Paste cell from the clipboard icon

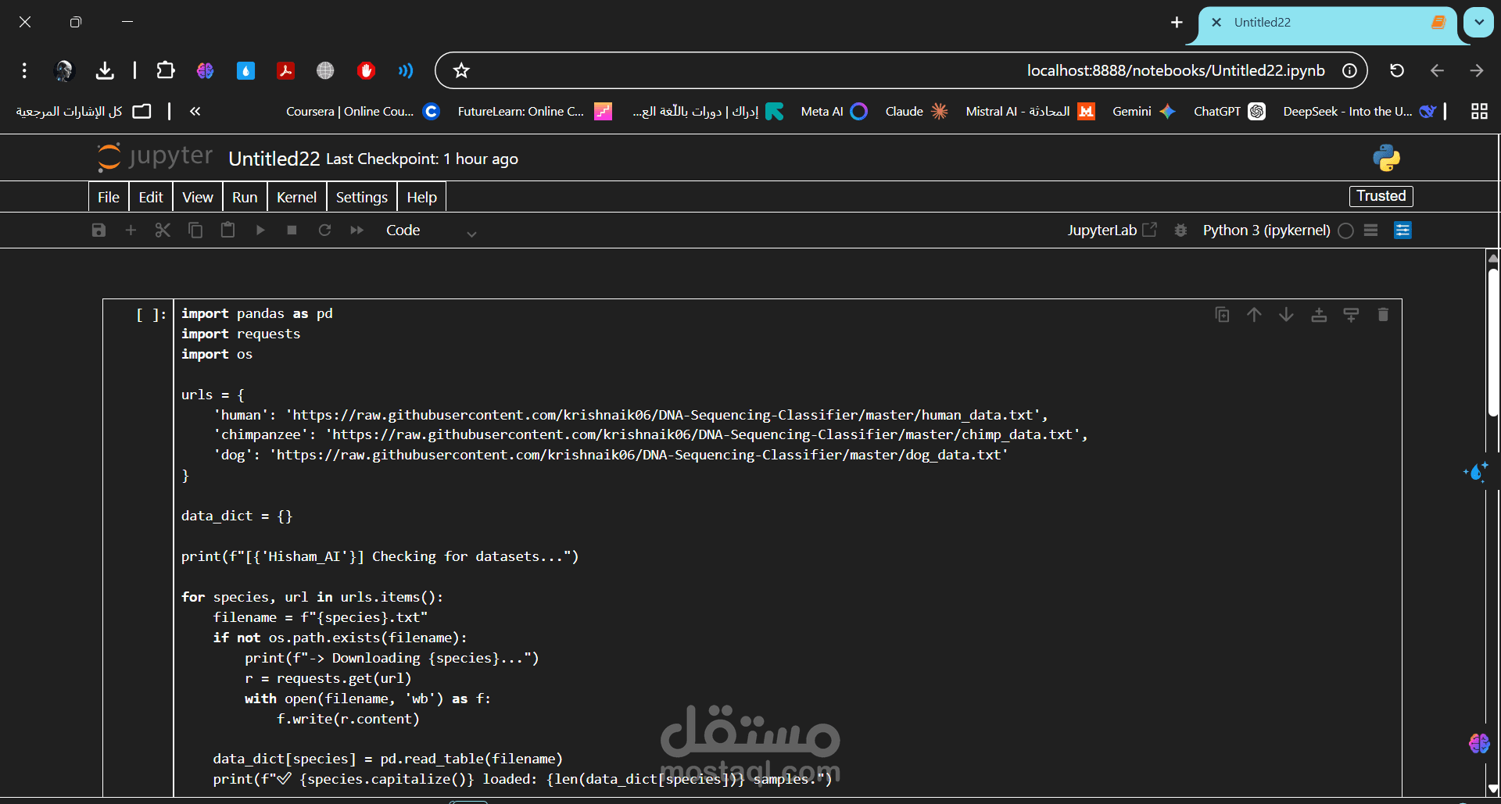point(227,230)
